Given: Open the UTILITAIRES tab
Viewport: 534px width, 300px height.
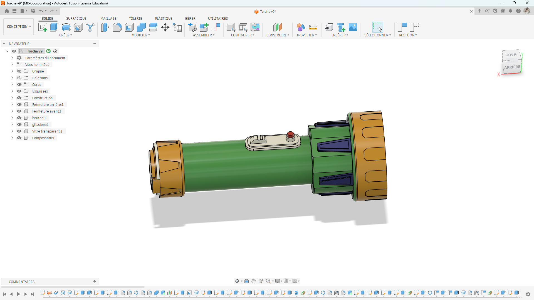Looking at the screenshot, I should coord(218,19).
